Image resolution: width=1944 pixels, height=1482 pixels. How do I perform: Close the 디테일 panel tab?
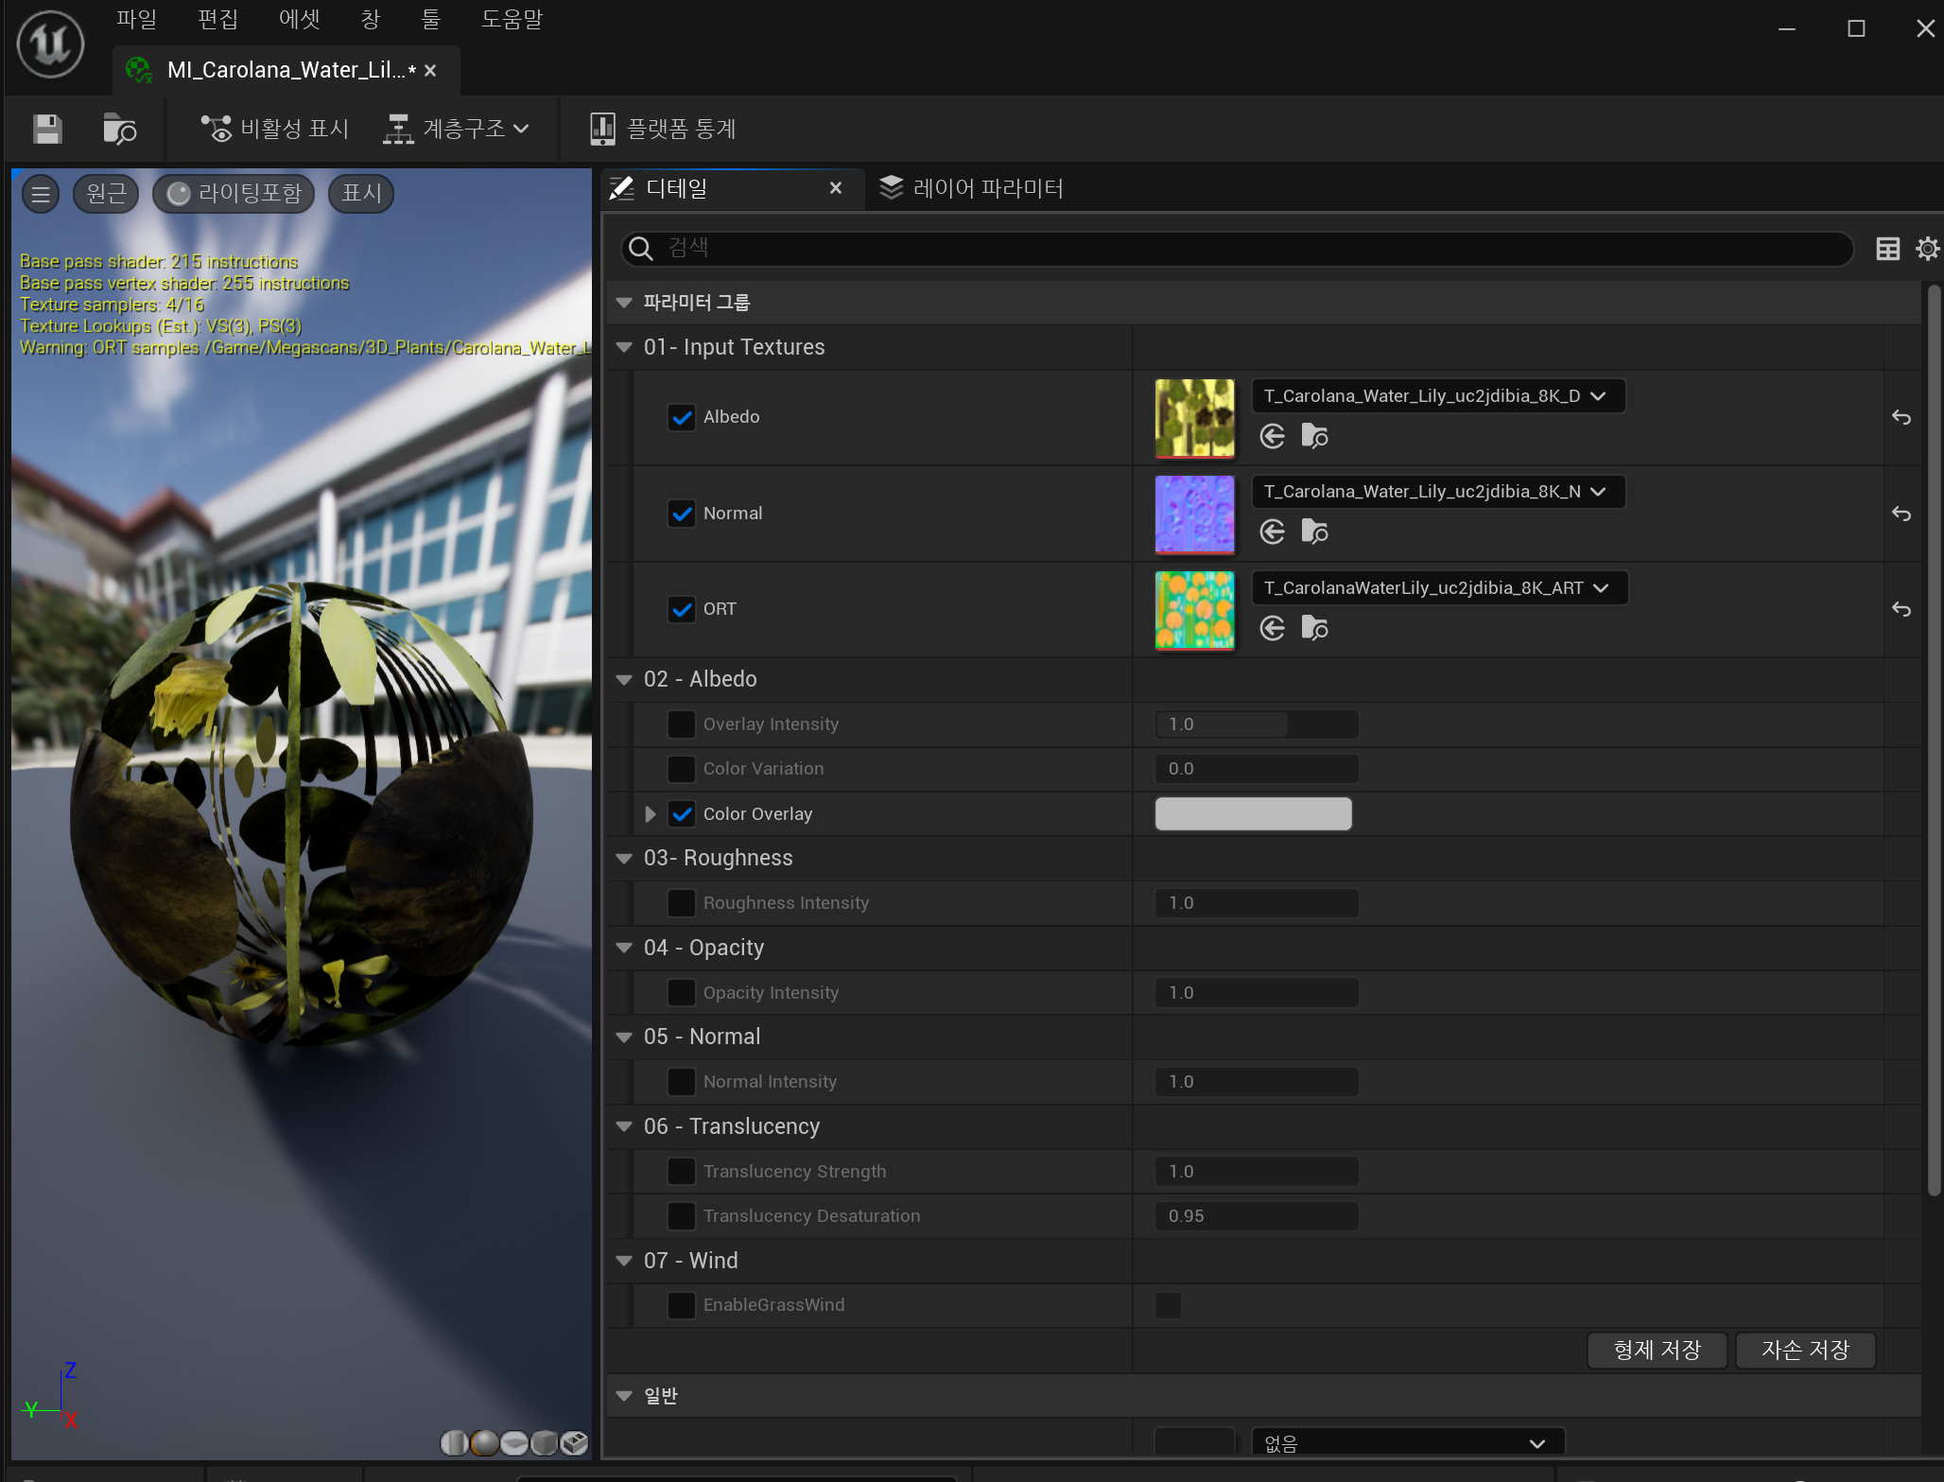pos(836,188)
